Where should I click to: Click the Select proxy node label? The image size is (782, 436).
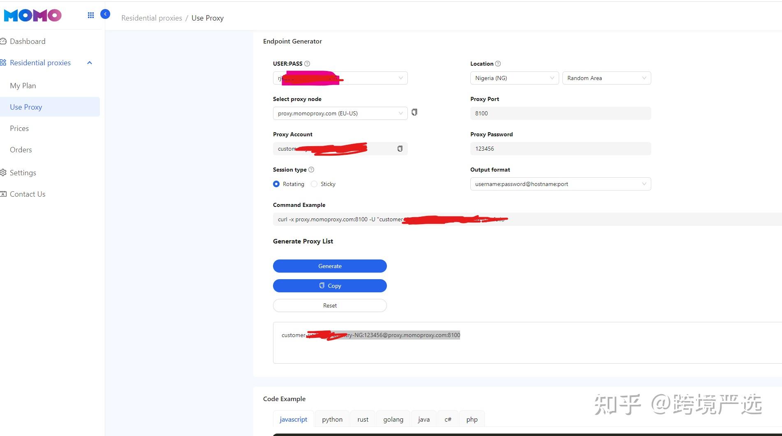coord(297,99)
